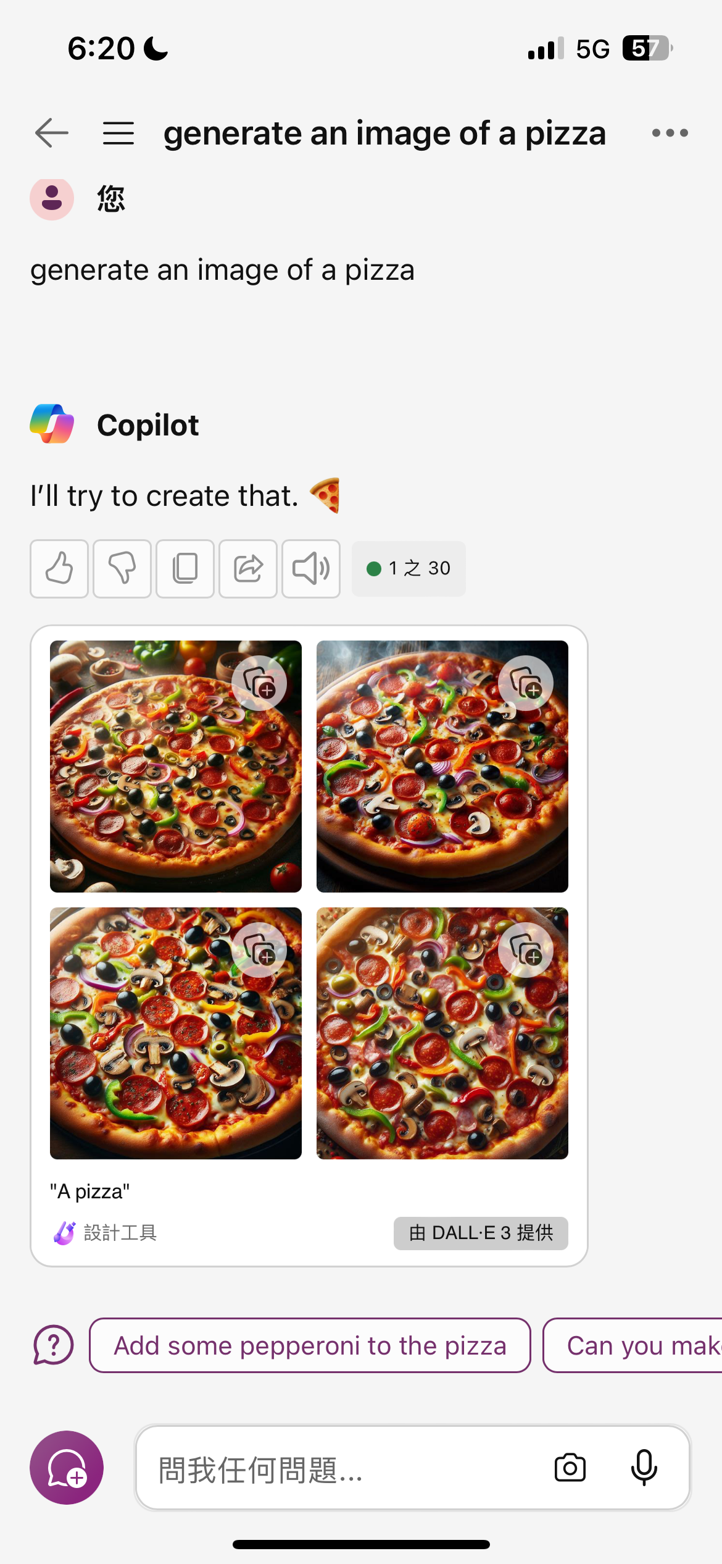The height and width of the screenshot is (1564, 722).
Task: Select the 'Can you mak...' suggestion chip
Action: coord(633,1345)
